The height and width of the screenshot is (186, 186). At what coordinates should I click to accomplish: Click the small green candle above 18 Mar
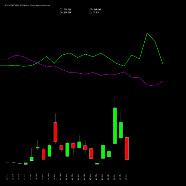point(97,164)
